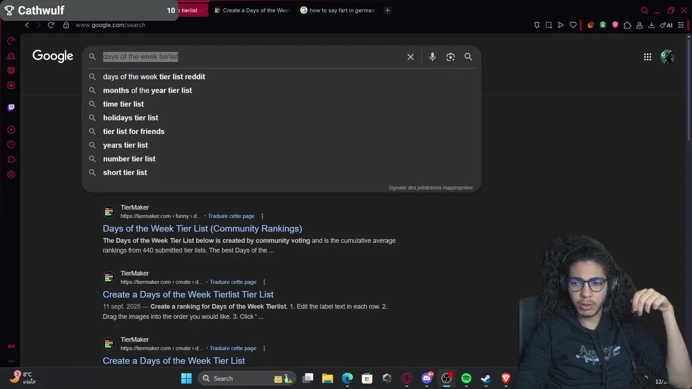Switch to 'Create a Days of the Week' tab
Screen dimensions: 692x389
click(x=251, y=10)
